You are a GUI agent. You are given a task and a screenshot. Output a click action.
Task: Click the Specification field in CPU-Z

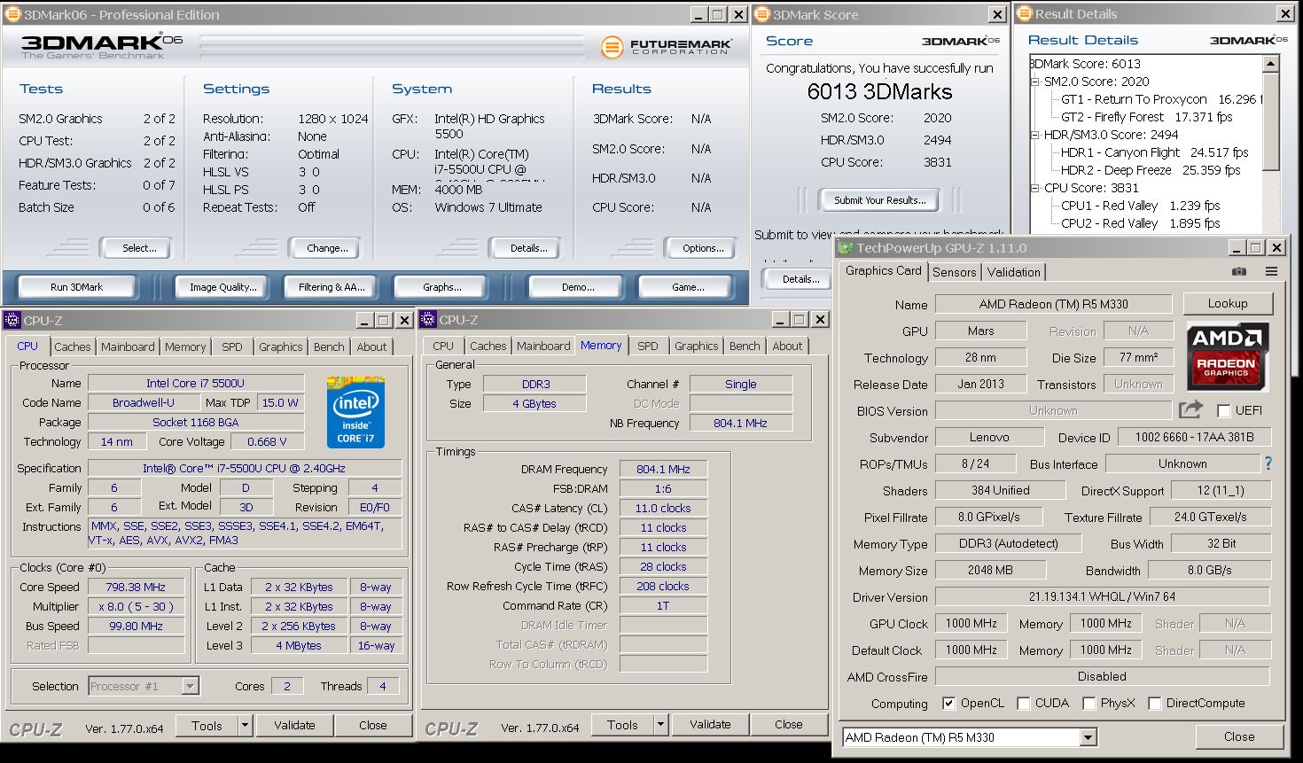(245, 468)
